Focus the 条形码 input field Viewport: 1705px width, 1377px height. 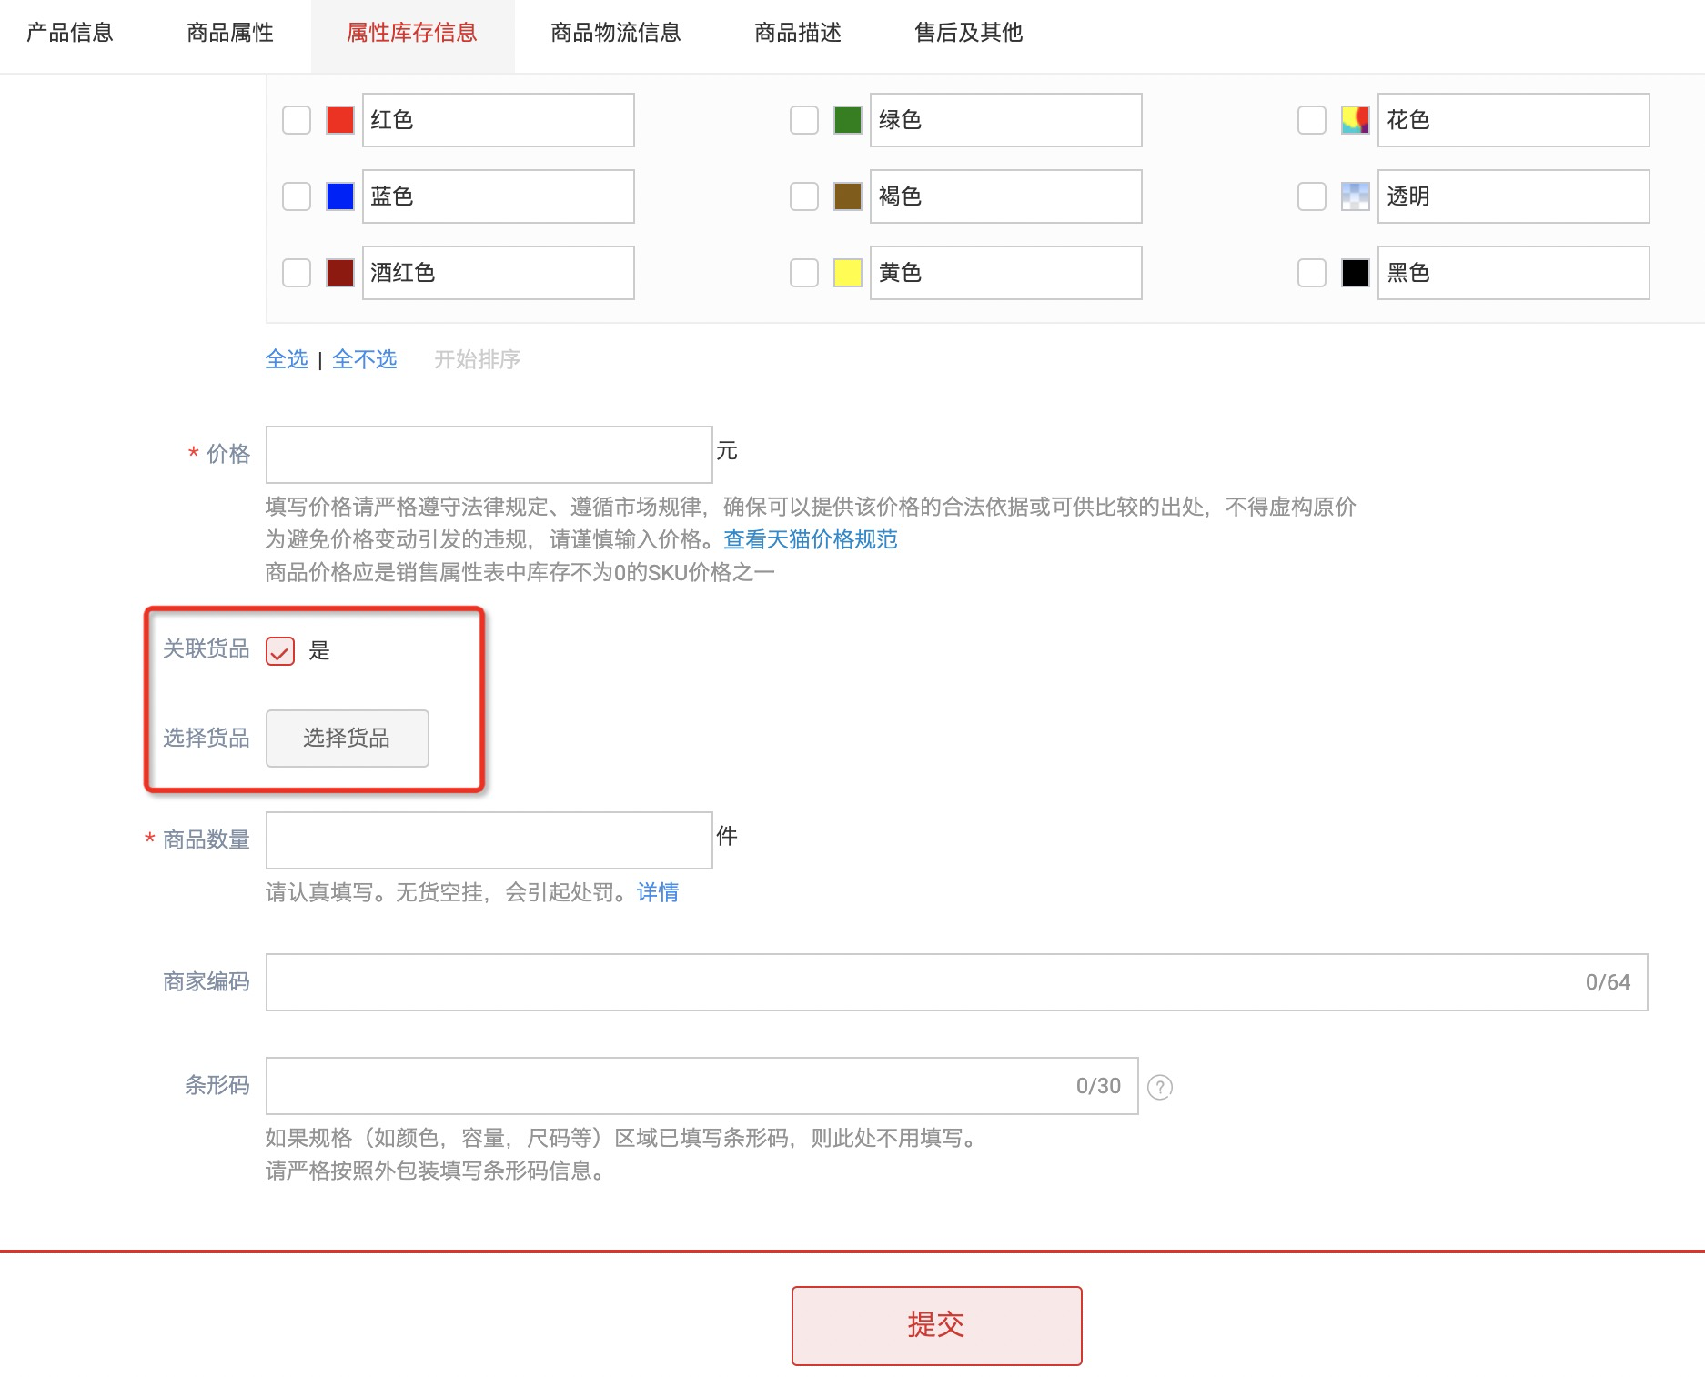click(x=702, y=1086)
